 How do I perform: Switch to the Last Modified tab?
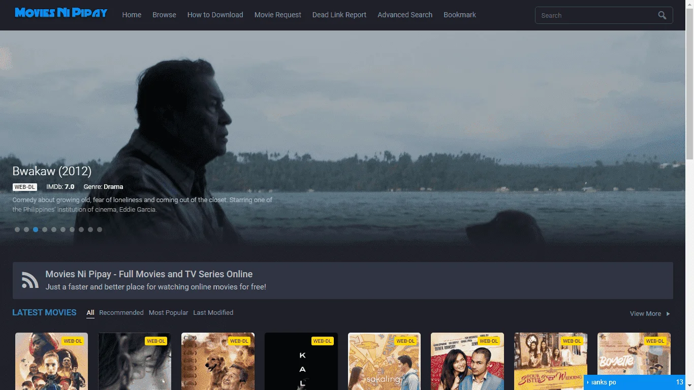click(x=213, y=313)
